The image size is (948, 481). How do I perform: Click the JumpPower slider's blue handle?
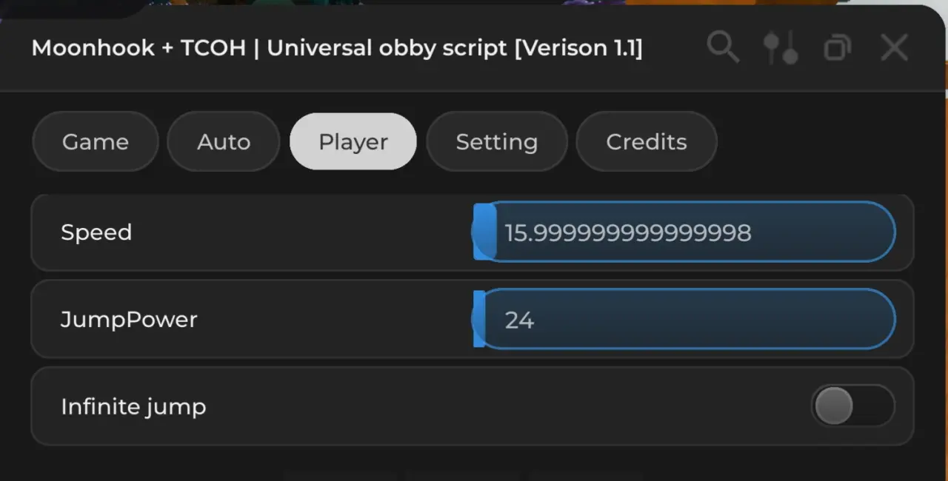point(479,319)
